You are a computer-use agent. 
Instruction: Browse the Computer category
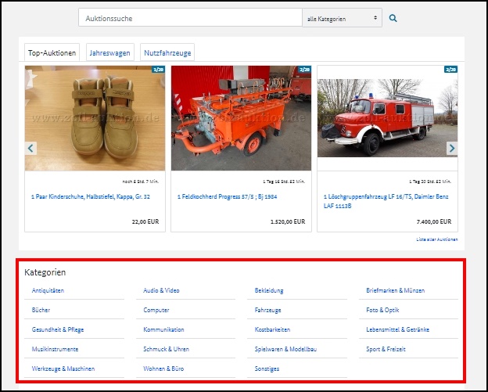click(156, 310)
